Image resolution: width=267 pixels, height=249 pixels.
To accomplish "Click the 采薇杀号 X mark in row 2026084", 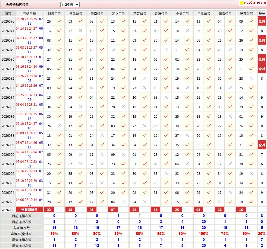I will 166,97.
